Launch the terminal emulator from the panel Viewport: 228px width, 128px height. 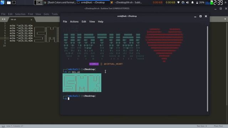14,2
